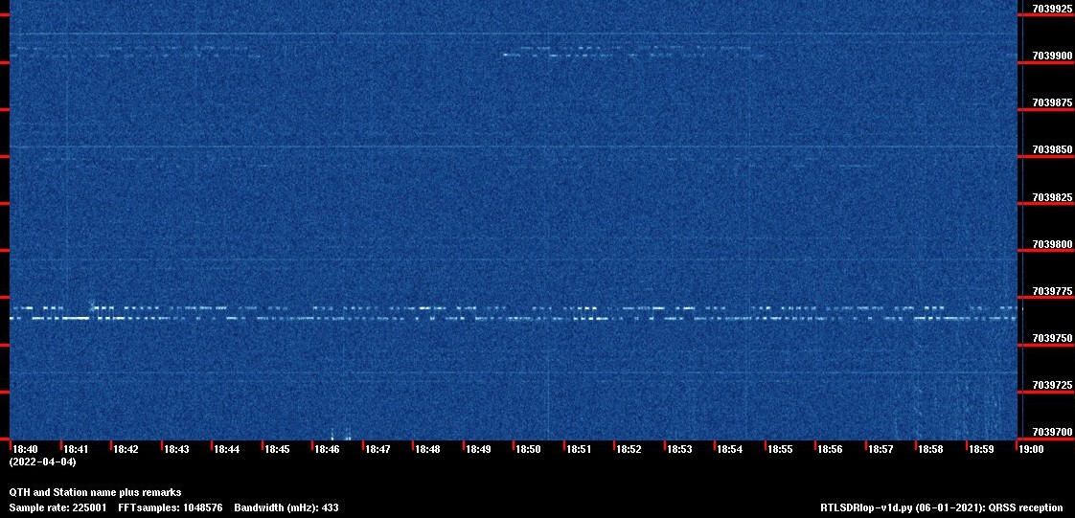Click the 18:40 time axis label
The image size is (1075, 518).
coord(25,449)
